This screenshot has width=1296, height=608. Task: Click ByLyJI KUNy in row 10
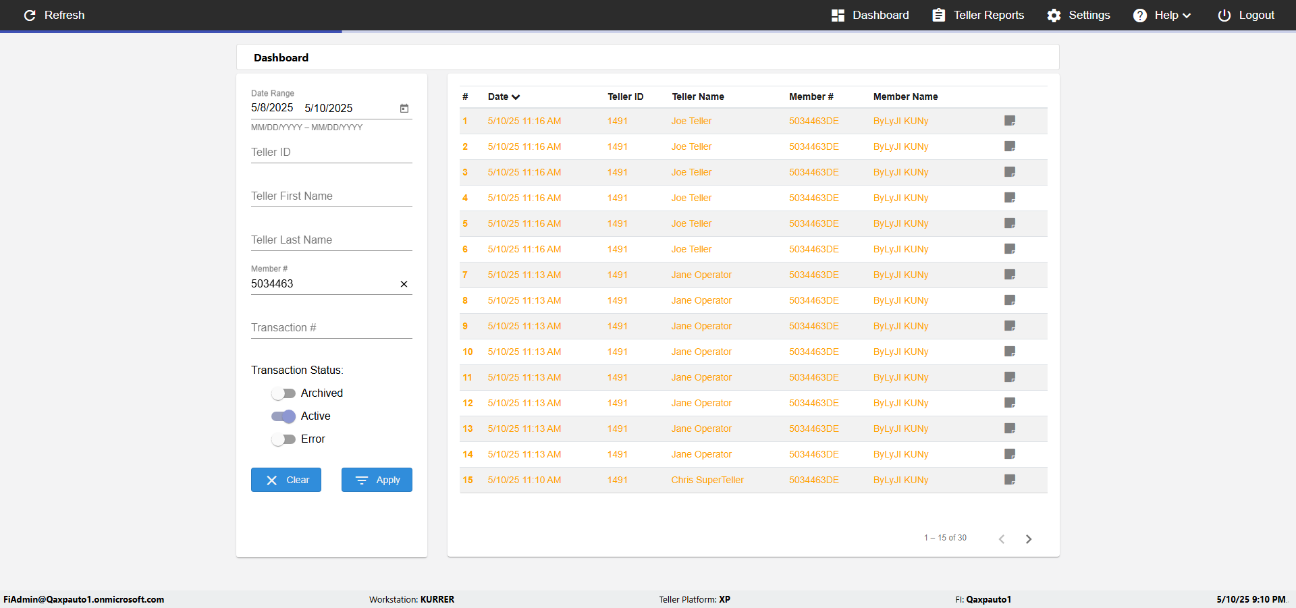click(x=901, y=352)
